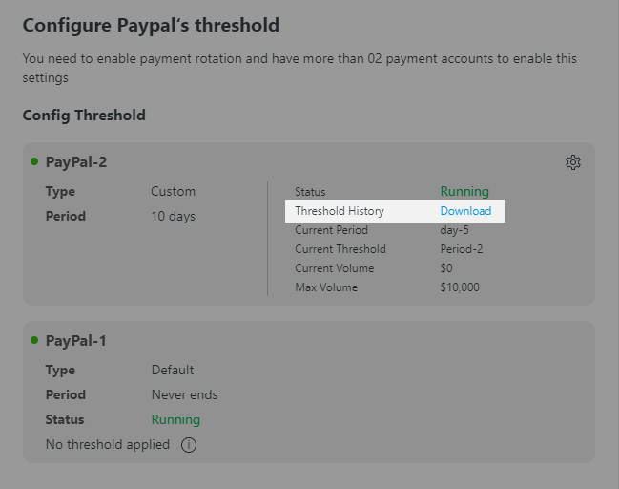This screenshot has height=489, width=619.
Task: Download the Threshold History file
Action: (x=465, y=211)
